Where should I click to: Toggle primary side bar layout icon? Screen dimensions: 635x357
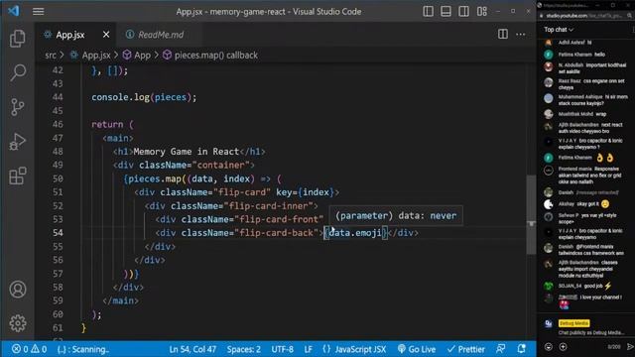pyautogui.click(x=428, y=11)
